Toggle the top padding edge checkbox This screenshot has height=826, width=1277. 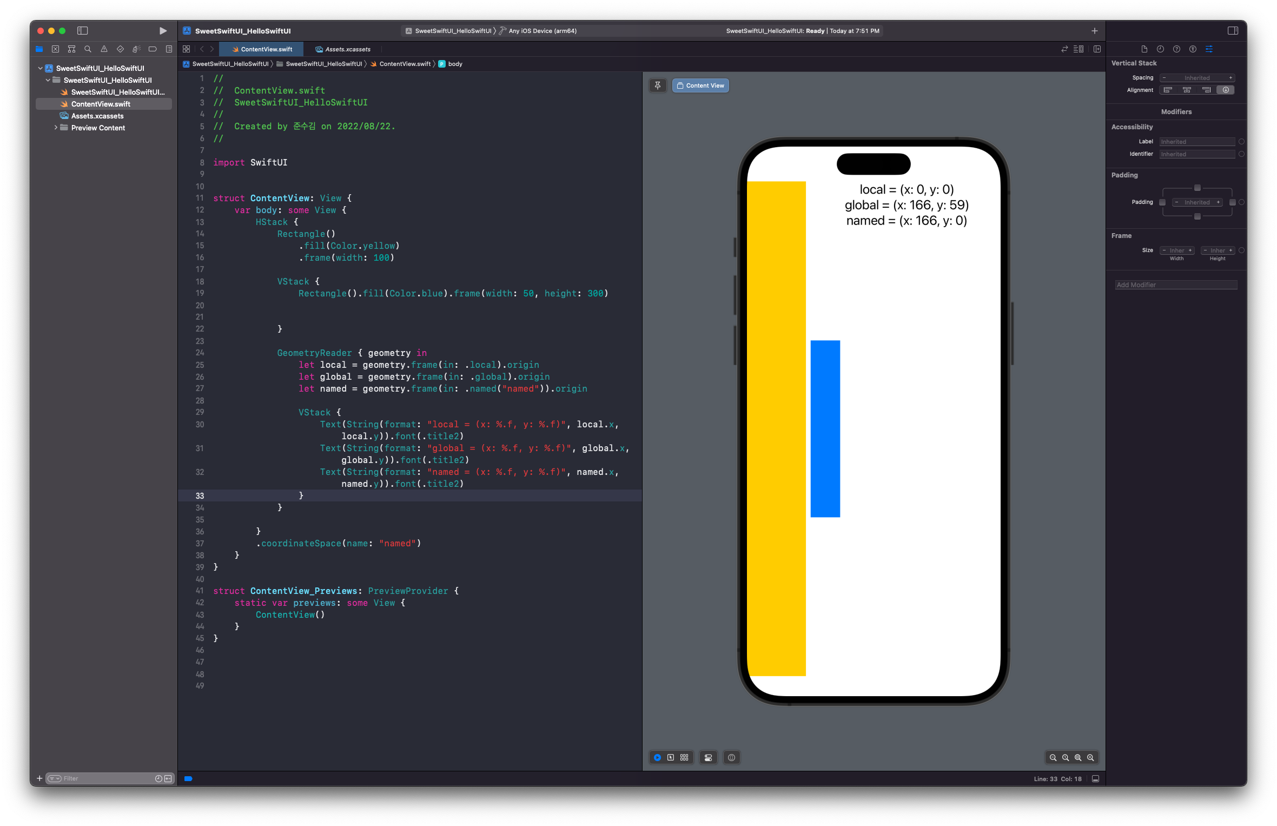(x=1197, y=188)
